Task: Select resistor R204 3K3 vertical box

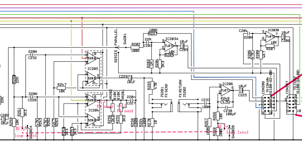Action: click(160, 64)
